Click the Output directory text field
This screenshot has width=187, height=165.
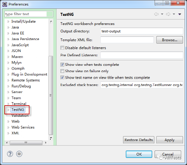point(142,31)
